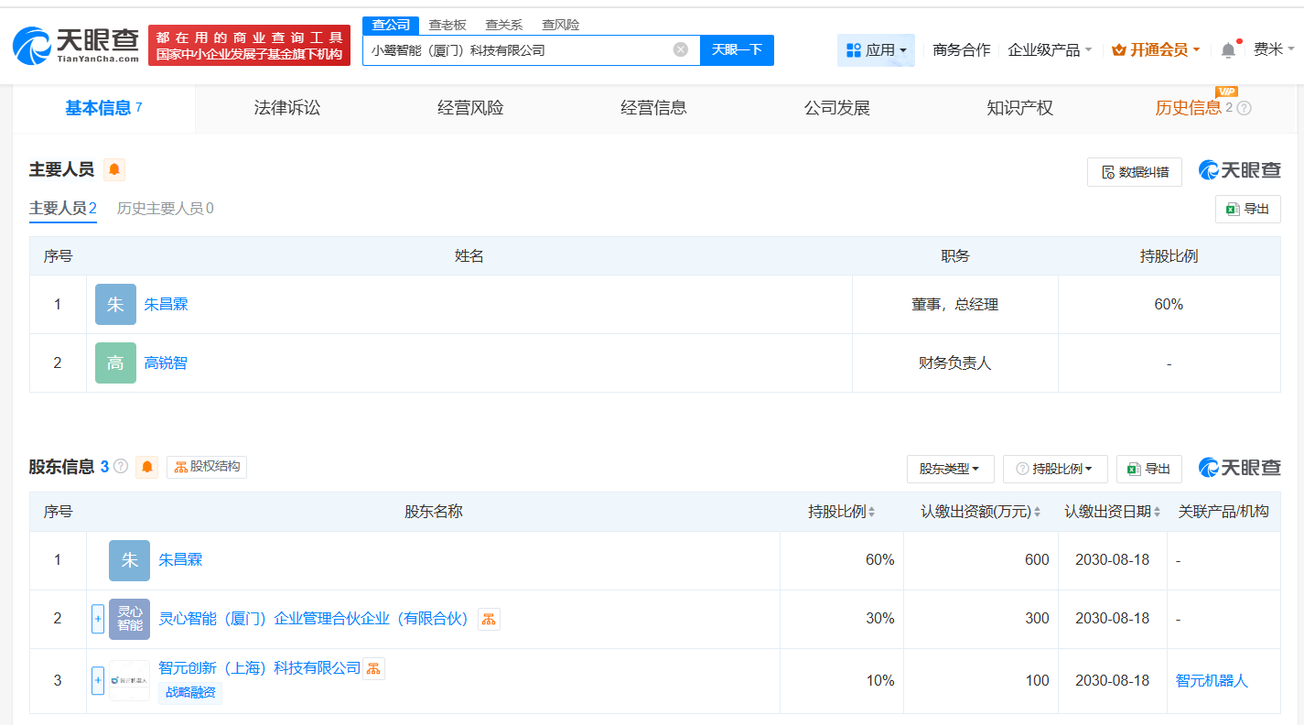
Task: Click the Excel export icon in 主要人员 section
Action: (x=1247, y=209)
